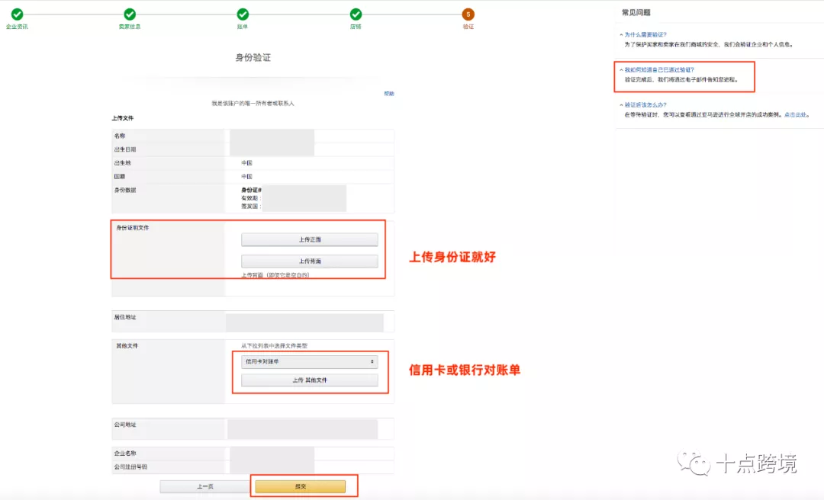The height and width of the screenshot is (500, 824).
Task: Click the 国籍 row label
Action: 120,177
